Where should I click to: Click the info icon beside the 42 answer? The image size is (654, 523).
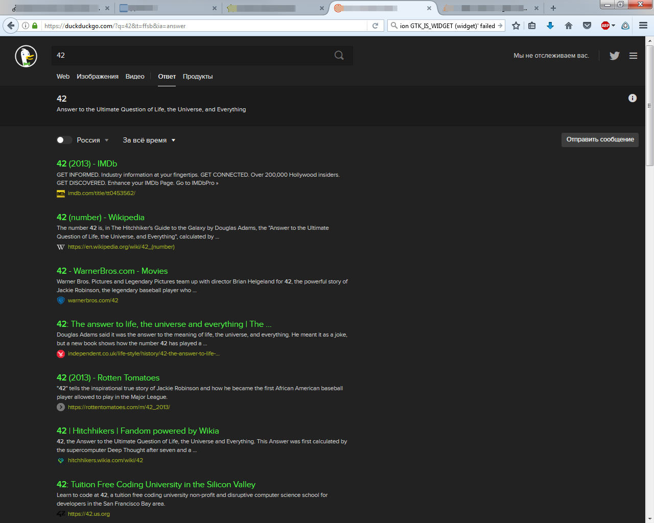(x=633, y=98)
